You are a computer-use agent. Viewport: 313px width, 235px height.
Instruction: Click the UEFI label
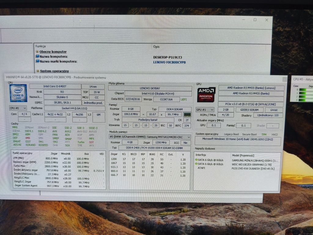(184, 99)
